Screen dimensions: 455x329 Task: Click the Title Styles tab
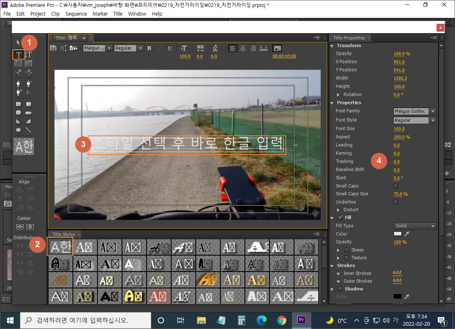point(63,234)
